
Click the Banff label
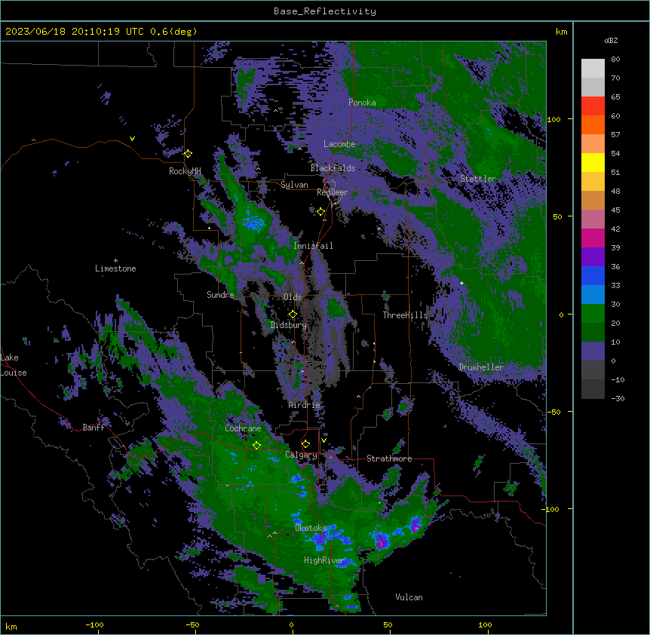point(94,428)
